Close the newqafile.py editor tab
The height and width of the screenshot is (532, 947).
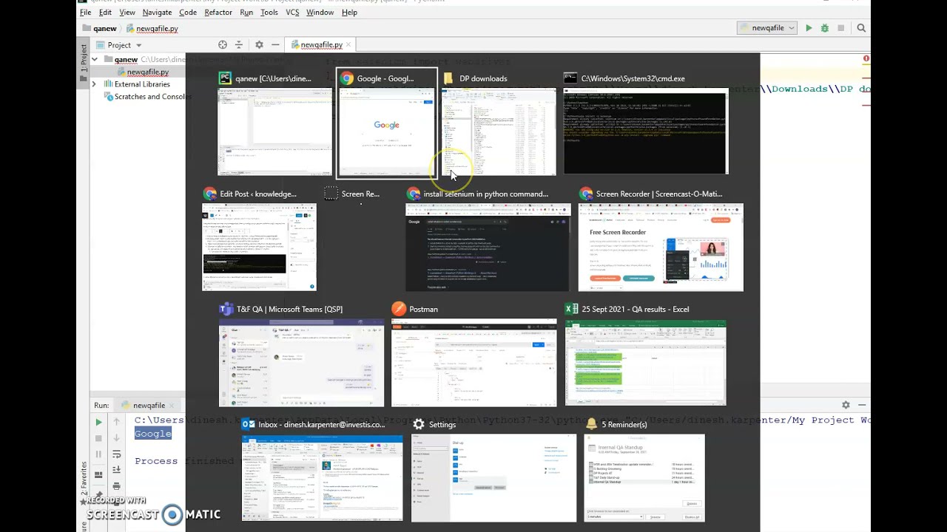[x=349, y=45]
